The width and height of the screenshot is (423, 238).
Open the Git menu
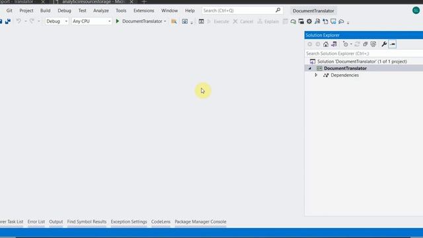[9, 11]
